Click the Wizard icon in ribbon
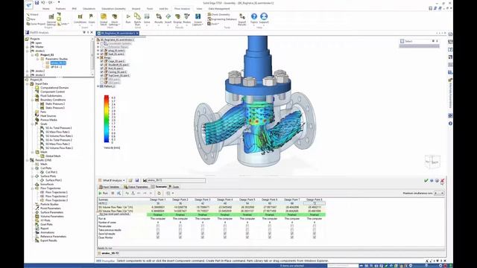 (33, 14)
